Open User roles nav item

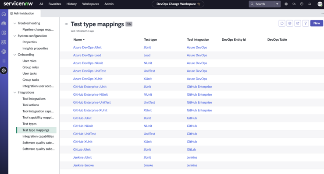click(x=29, y=61)
